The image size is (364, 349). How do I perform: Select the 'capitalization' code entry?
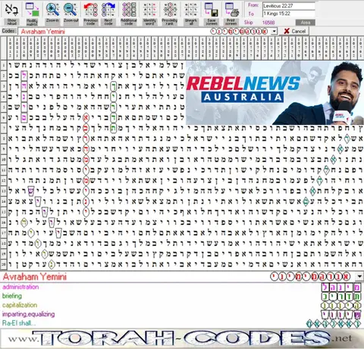(x=20, y=305)
